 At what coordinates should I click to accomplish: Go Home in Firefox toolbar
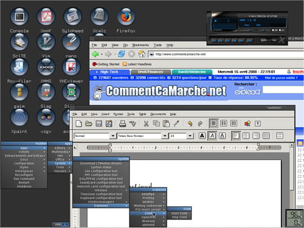click(x=142, y=54)
